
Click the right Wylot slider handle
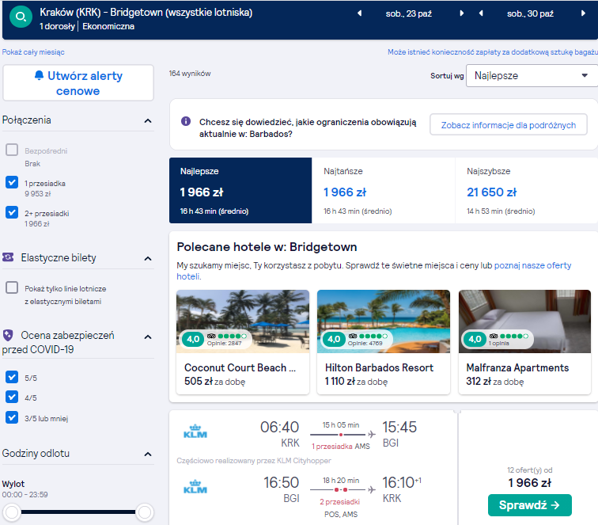(x=145, y=512)
